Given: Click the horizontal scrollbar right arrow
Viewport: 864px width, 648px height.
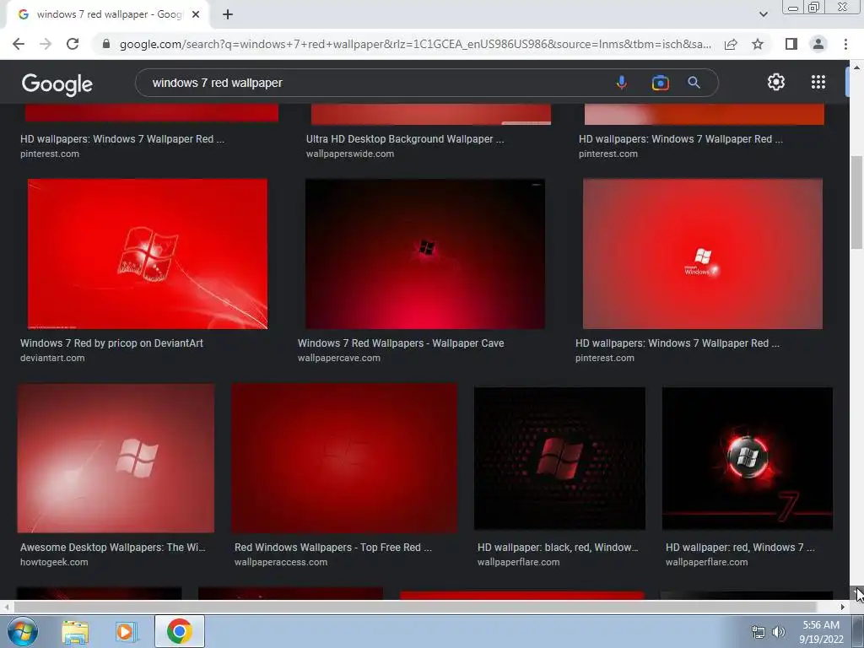Looking at the screenshot, I should (843, 607).
